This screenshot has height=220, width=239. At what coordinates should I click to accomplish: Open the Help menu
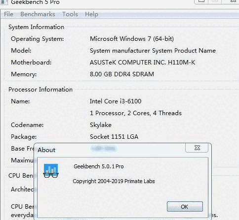point(91,14)
